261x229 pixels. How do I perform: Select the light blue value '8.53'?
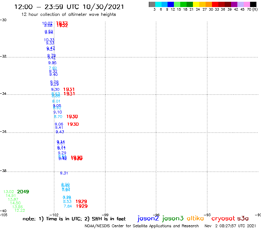pos(67,202)
